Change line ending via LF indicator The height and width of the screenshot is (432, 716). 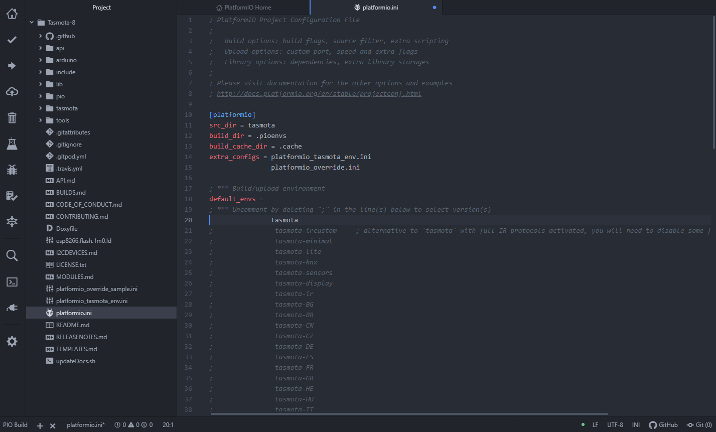point(595,425)
